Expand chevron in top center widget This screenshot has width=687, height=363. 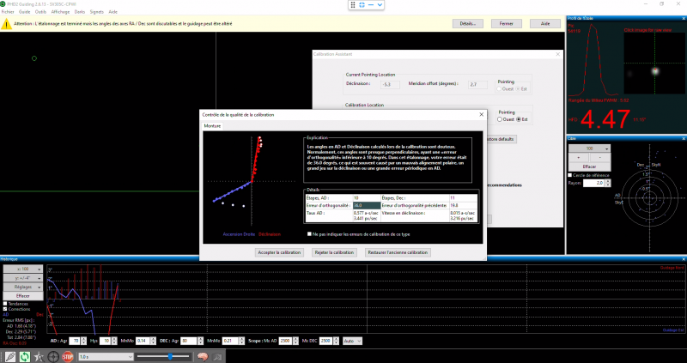tap(380, 5)
